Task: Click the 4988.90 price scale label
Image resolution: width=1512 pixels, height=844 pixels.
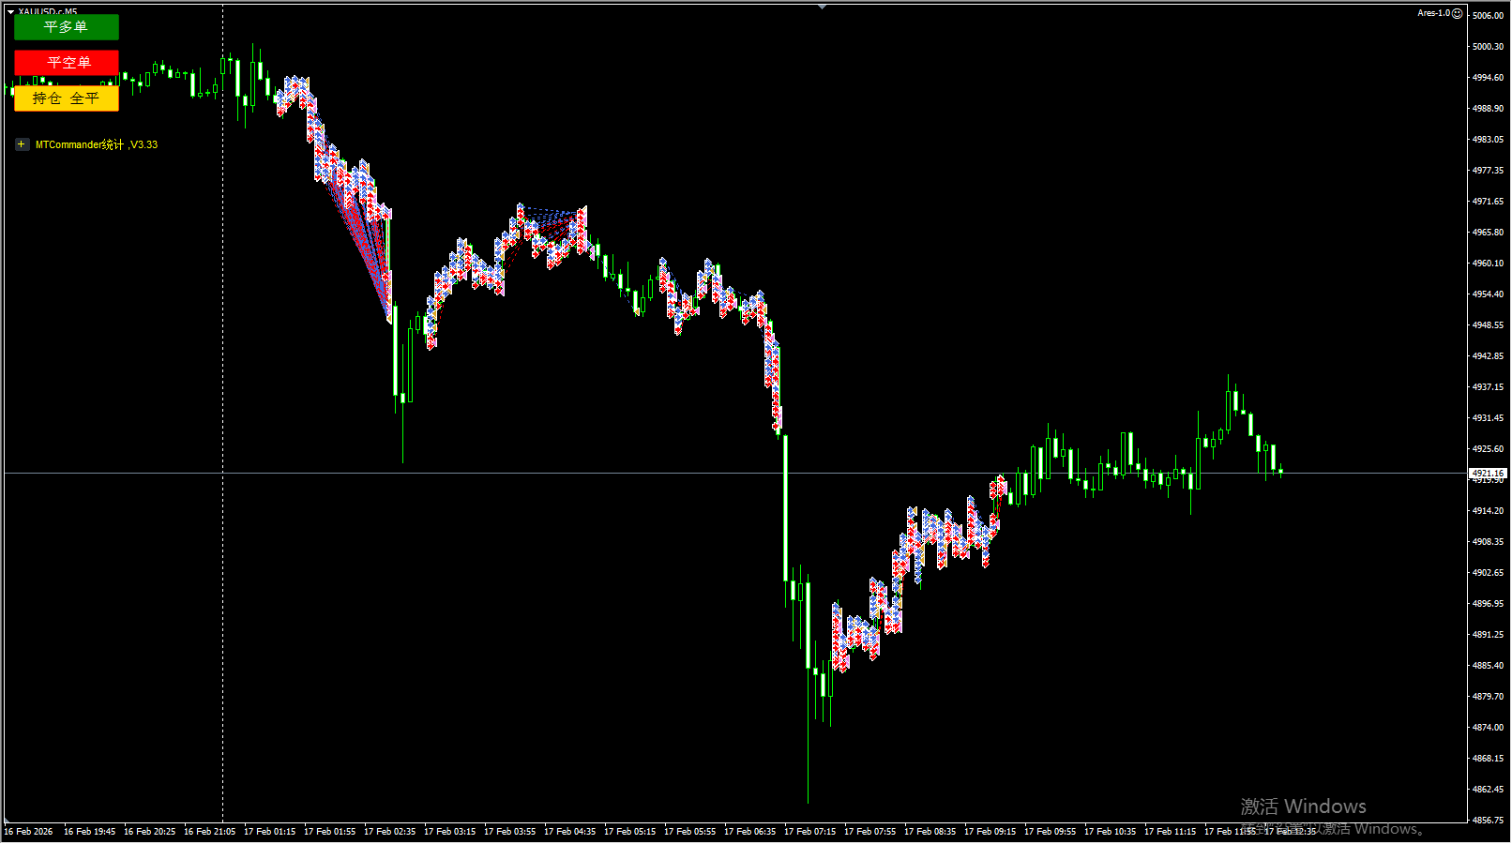Action: point(1488,109)
